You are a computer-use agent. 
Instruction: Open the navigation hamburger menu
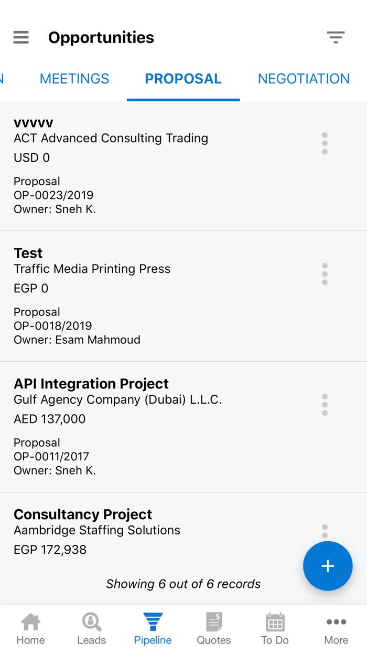pyautogui.click(x=20, y=37)
